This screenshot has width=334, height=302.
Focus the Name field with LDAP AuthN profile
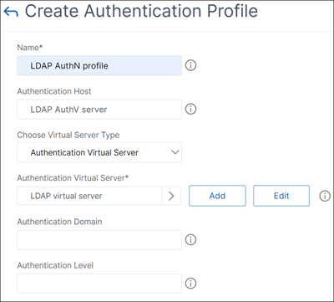point(99,65)
